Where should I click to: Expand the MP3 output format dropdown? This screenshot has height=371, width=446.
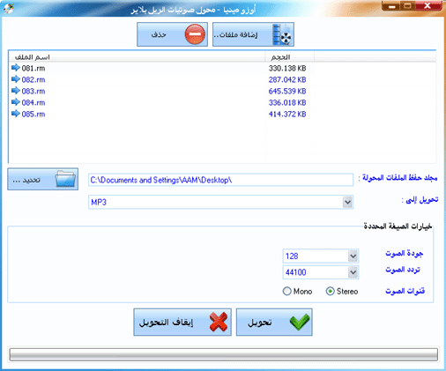click(x=347, y=202)
